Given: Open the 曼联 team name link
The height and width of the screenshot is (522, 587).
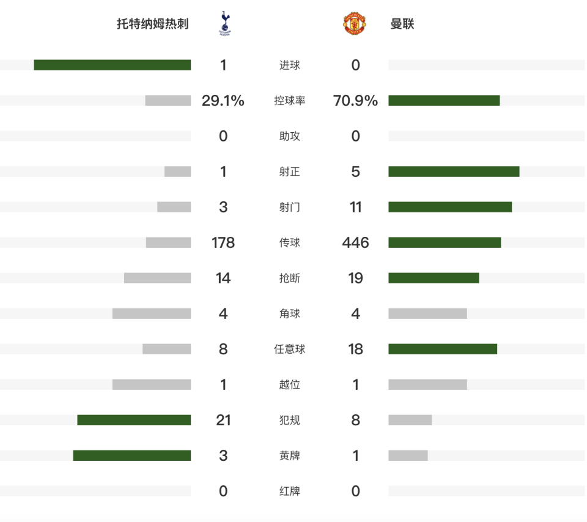Looking at the screenshot, I should point(402,24).
